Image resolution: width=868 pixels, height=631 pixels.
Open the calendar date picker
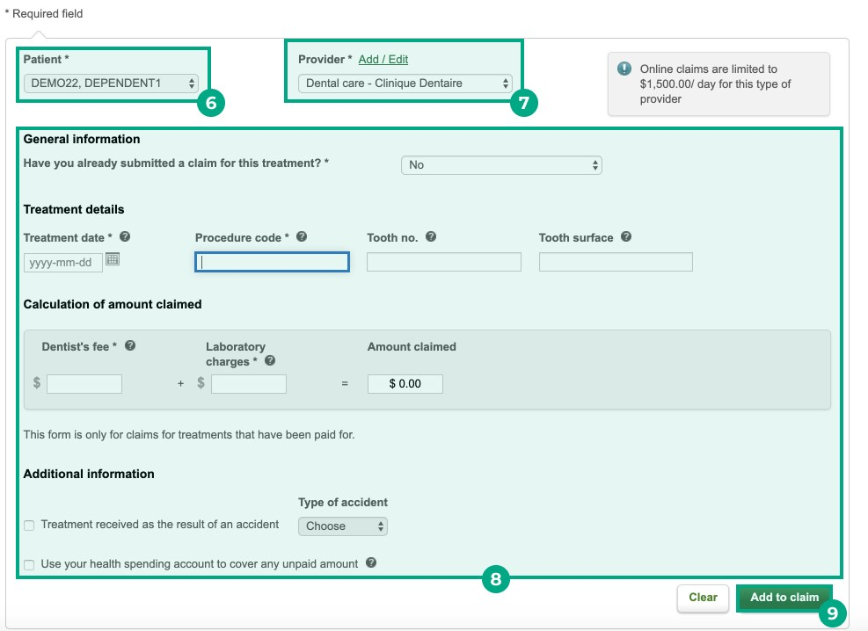click(113, 261)
